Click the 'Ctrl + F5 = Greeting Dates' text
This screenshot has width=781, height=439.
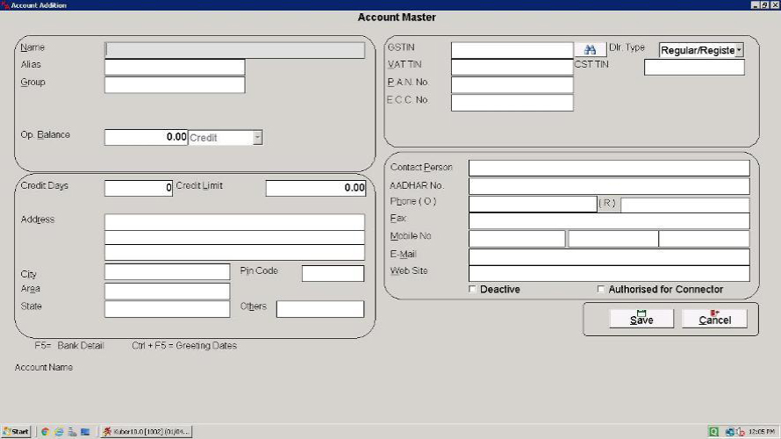click(184, 345)
